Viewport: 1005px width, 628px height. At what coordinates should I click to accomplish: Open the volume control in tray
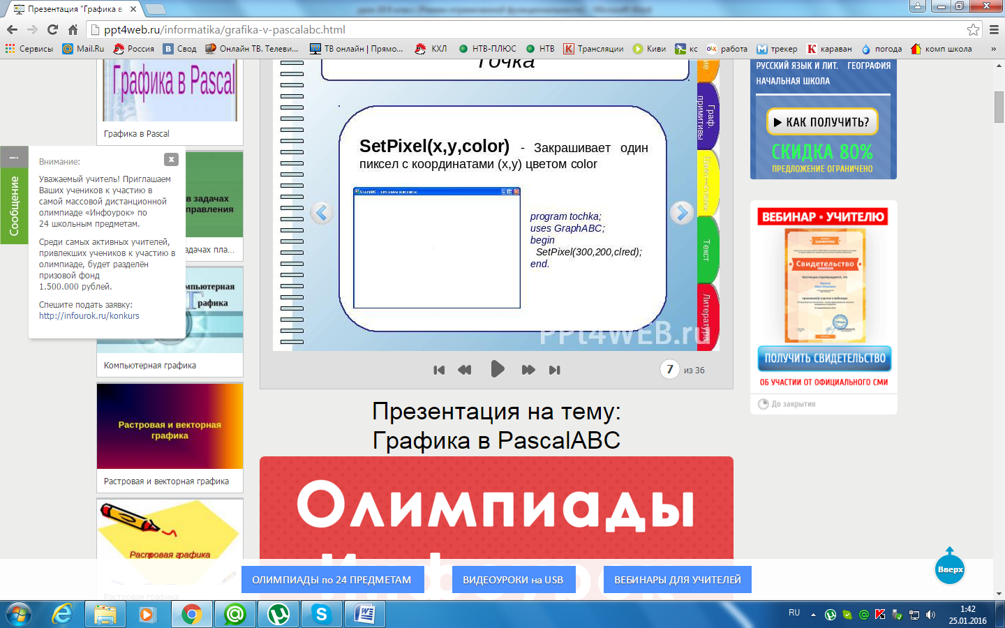click(930, 615)
